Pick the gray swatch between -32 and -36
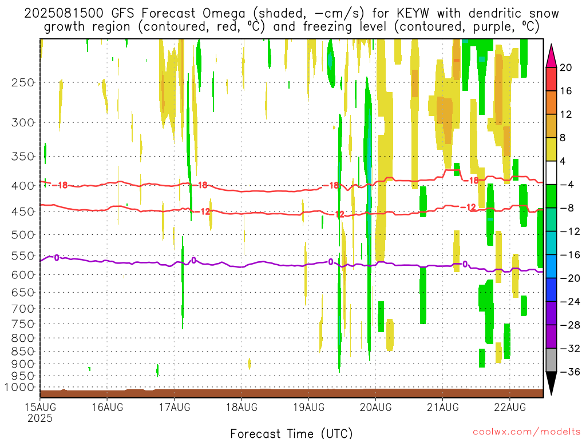The width and height of the screenshot is (586, 439). tap(551, 360)
